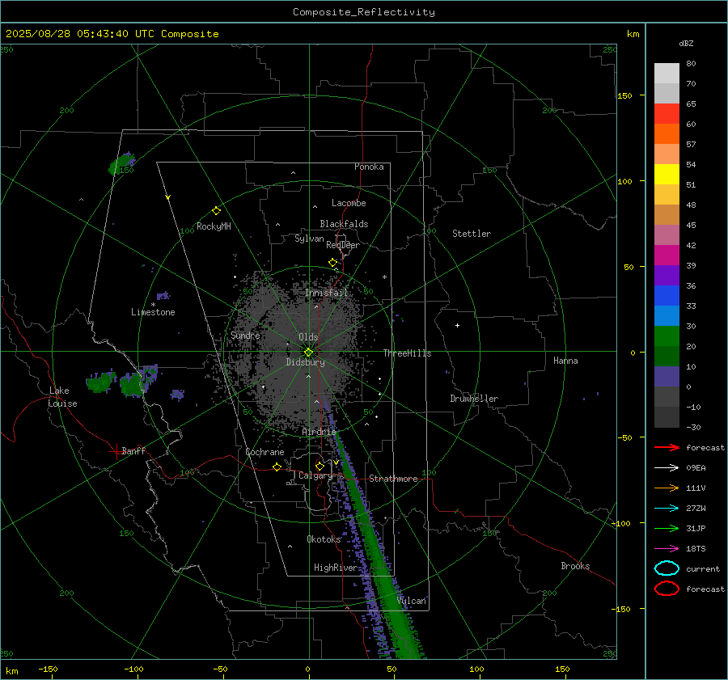
Task: Click the red cross marker next to Banff
Action: point(116,451)
